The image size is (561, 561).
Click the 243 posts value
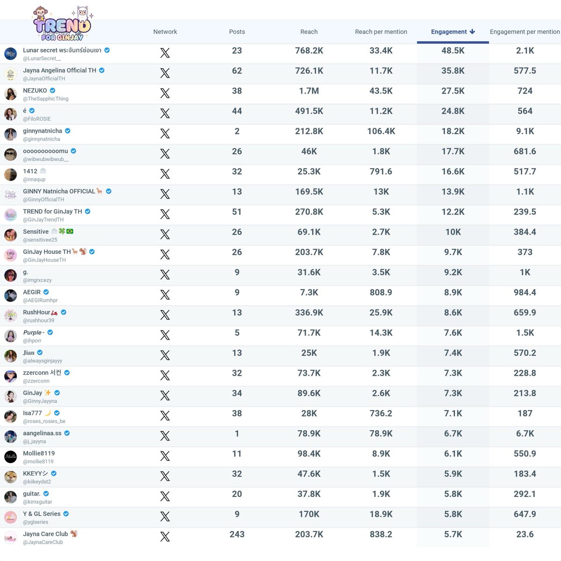[x=237, y=534]
